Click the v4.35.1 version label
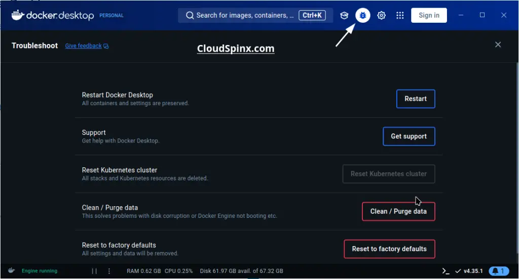 click(473, 271)
